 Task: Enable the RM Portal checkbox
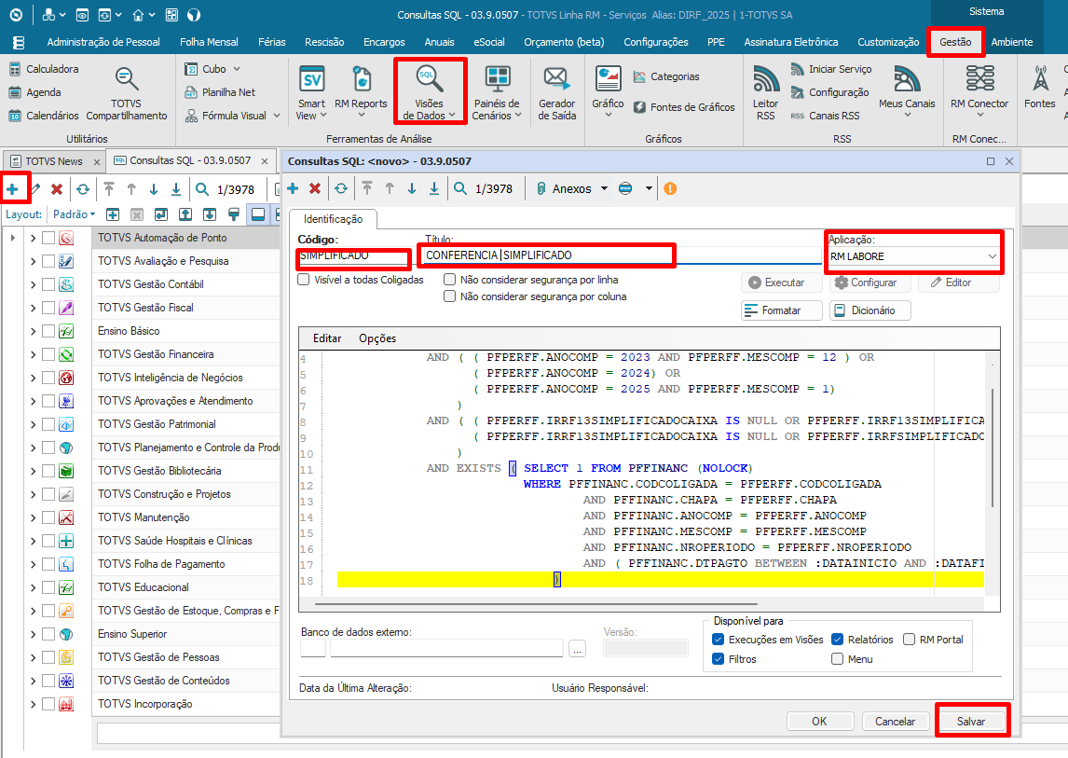[910, 640]
